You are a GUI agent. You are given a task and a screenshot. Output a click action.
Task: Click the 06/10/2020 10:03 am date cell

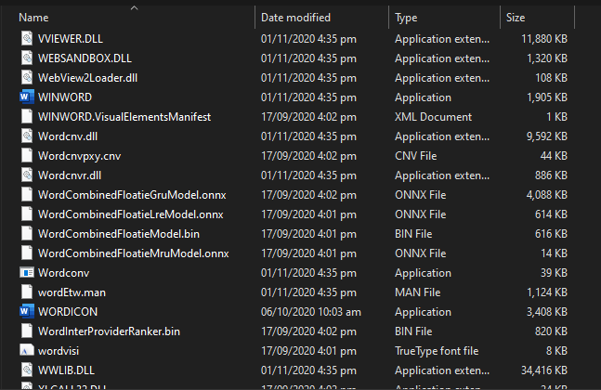[311, 312]
